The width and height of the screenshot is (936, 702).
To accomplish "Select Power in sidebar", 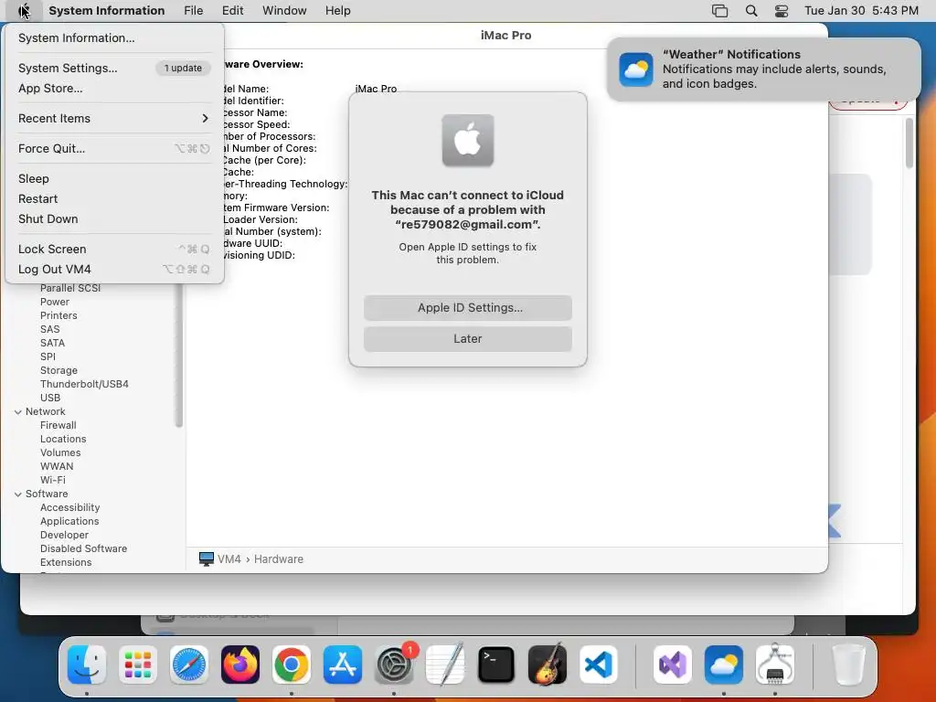I will coord(55,302).
